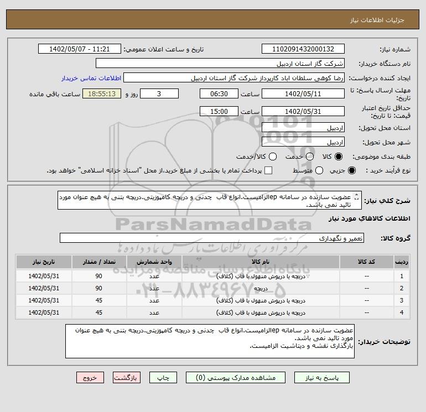Click the شرح کلی نیاز description box
The image size is (426, 412).
pyautogui.click(x=210, y=200)
